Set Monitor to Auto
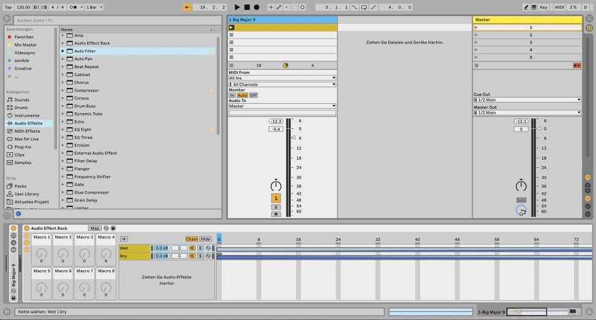This screenshot has width=596, height=320. pyautogui.click(x=243, y=95)
